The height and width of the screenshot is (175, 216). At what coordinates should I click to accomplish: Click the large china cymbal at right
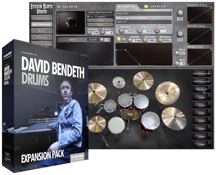(168, 93)
